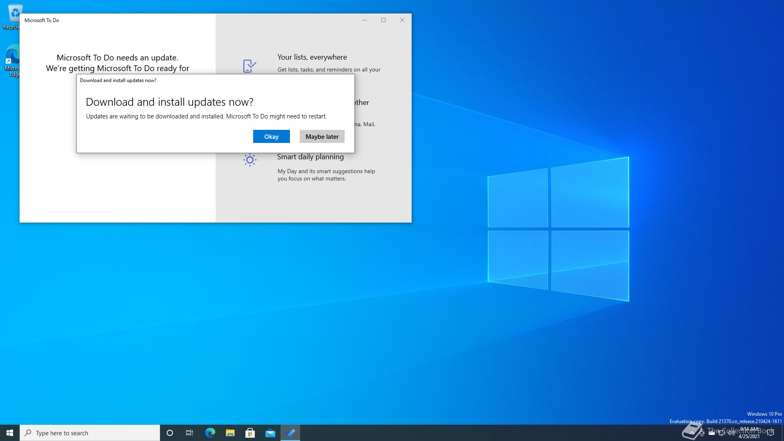Select Microsoft To Do taskbar icon
The width and height of the screenshot is (784, 441).
pos(290,433)
